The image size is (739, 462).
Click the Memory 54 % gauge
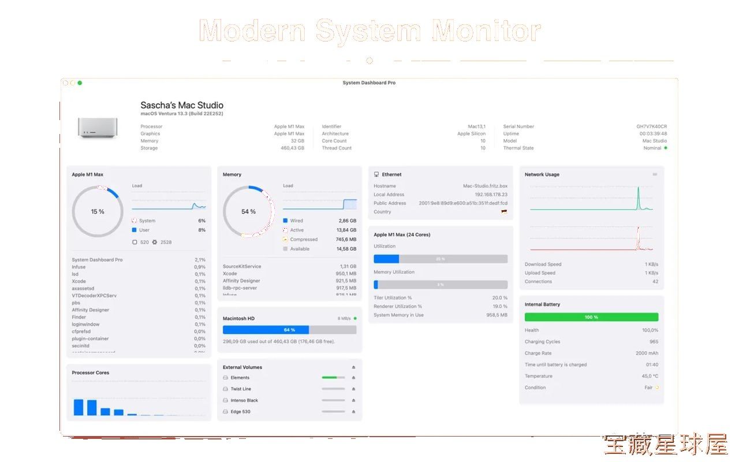tap(249, 211)
